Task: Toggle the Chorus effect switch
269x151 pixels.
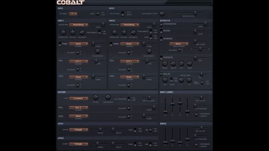Action: (161, 58)
